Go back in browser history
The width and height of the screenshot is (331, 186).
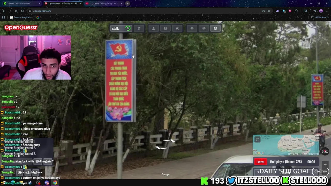[x=4, y=11]
